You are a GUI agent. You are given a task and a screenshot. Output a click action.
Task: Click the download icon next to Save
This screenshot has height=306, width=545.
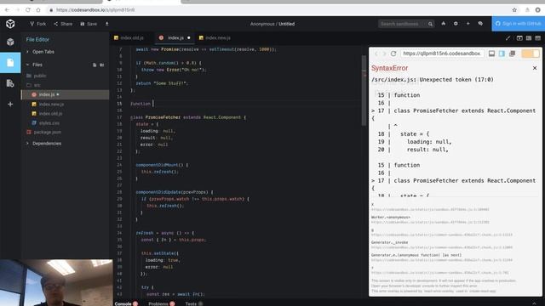tap(106, 24)
